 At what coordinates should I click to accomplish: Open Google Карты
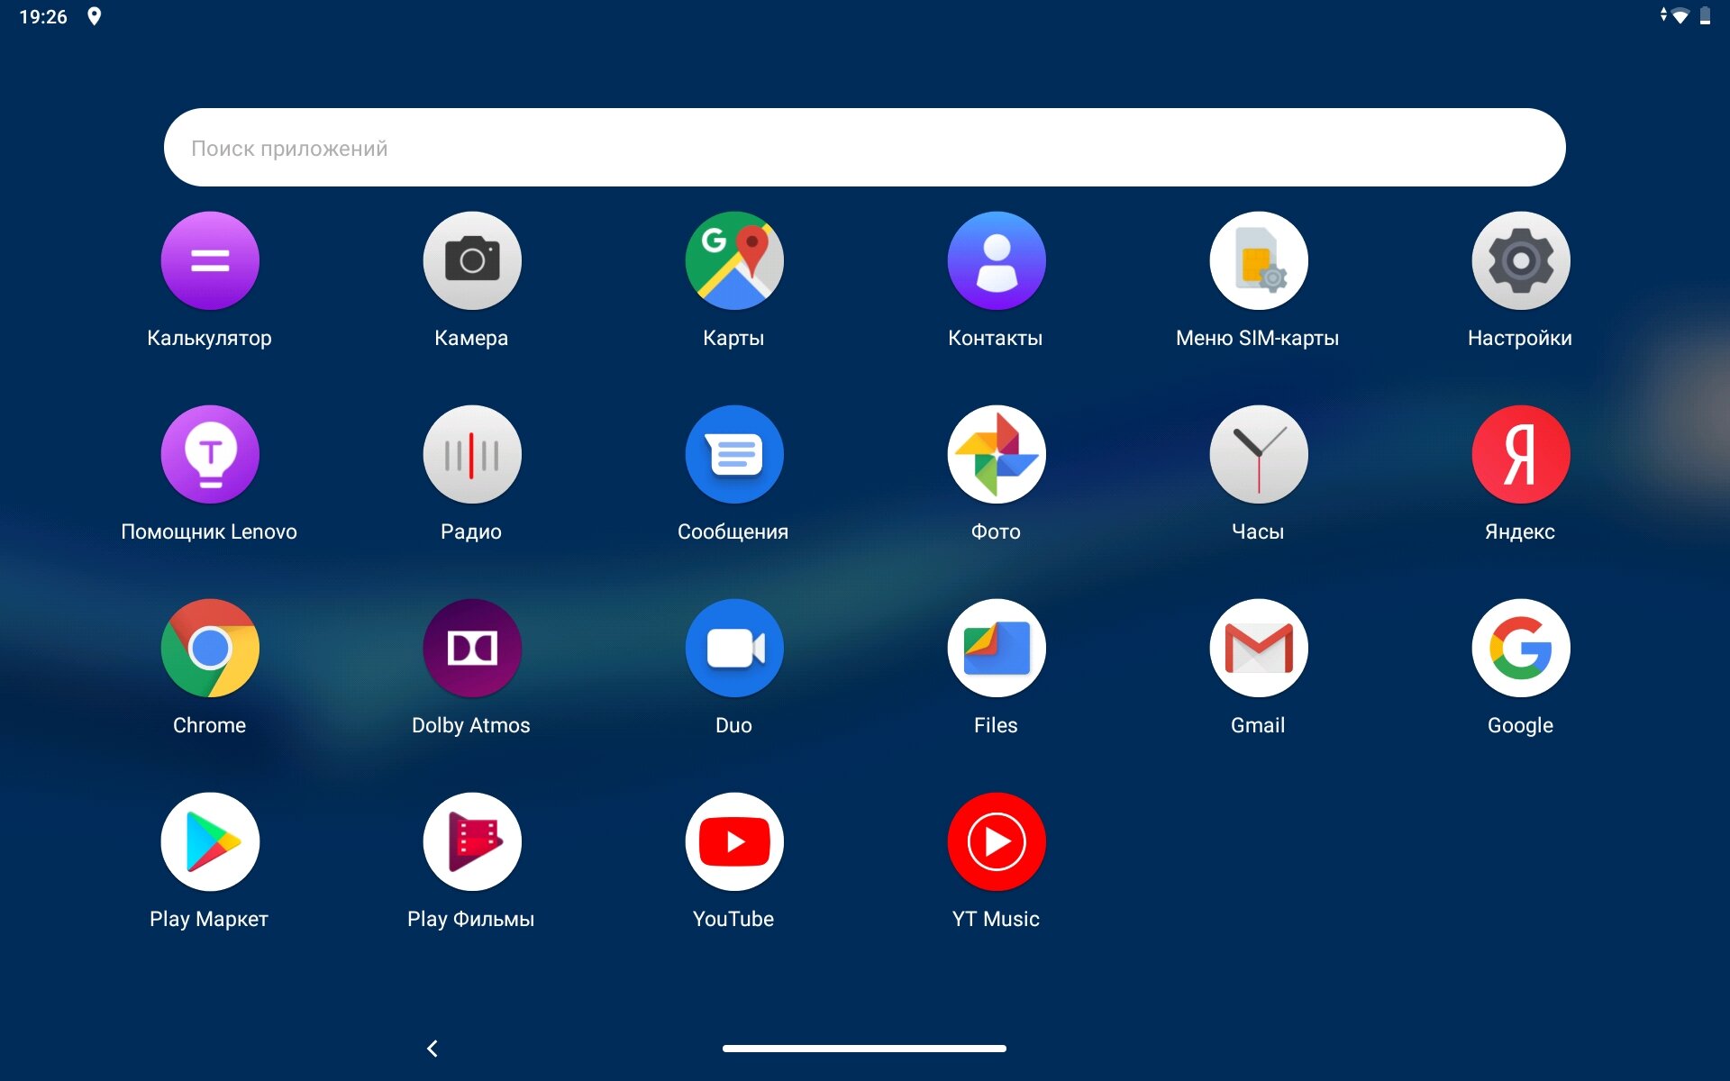734,261
